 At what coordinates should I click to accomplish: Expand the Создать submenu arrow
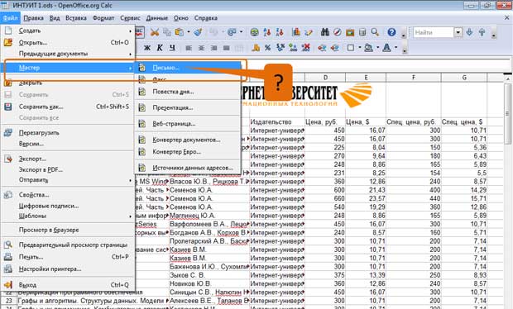[x=130, y=31]
